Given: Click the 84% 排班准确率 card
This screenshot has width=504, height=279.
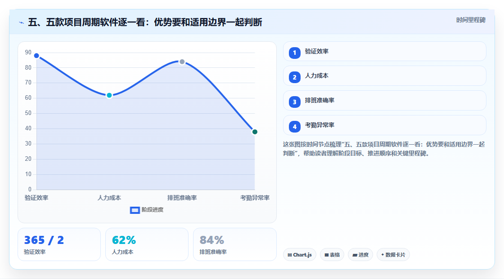Looking at the screenshot, I should pos(234,245).
